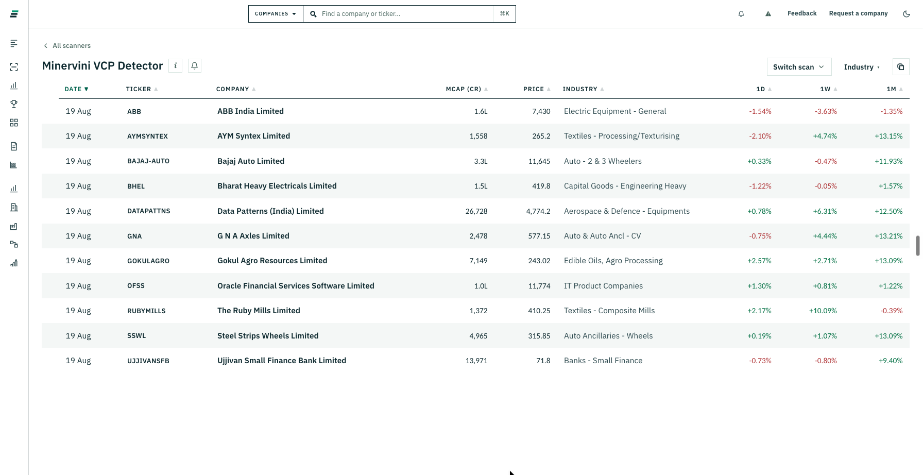The width and height of the screenshot is (923, 475).
Task: Open notifications bell in the top bar
Action: point(741,14)
